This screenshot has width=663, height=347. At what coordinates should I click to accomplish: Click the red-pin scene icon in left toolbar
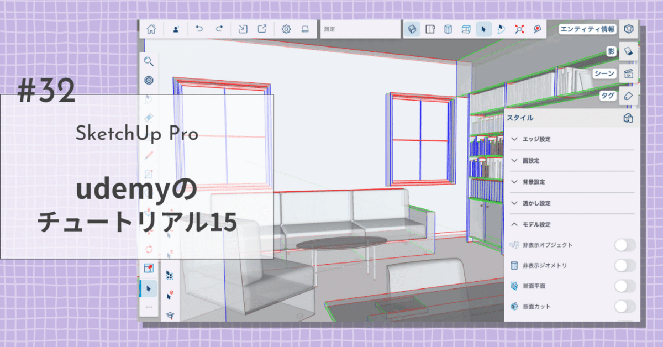tap(149, 269)
